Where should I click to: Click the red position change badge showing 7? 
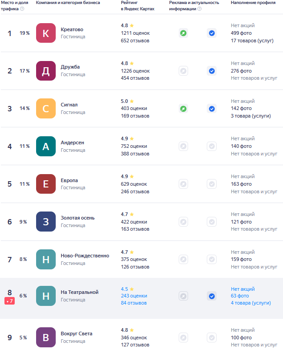(x=10, y=301)
